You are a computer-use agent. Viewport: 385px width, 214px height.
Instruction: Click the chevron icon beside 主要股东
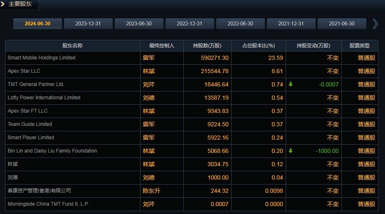[x=2, y=4]
